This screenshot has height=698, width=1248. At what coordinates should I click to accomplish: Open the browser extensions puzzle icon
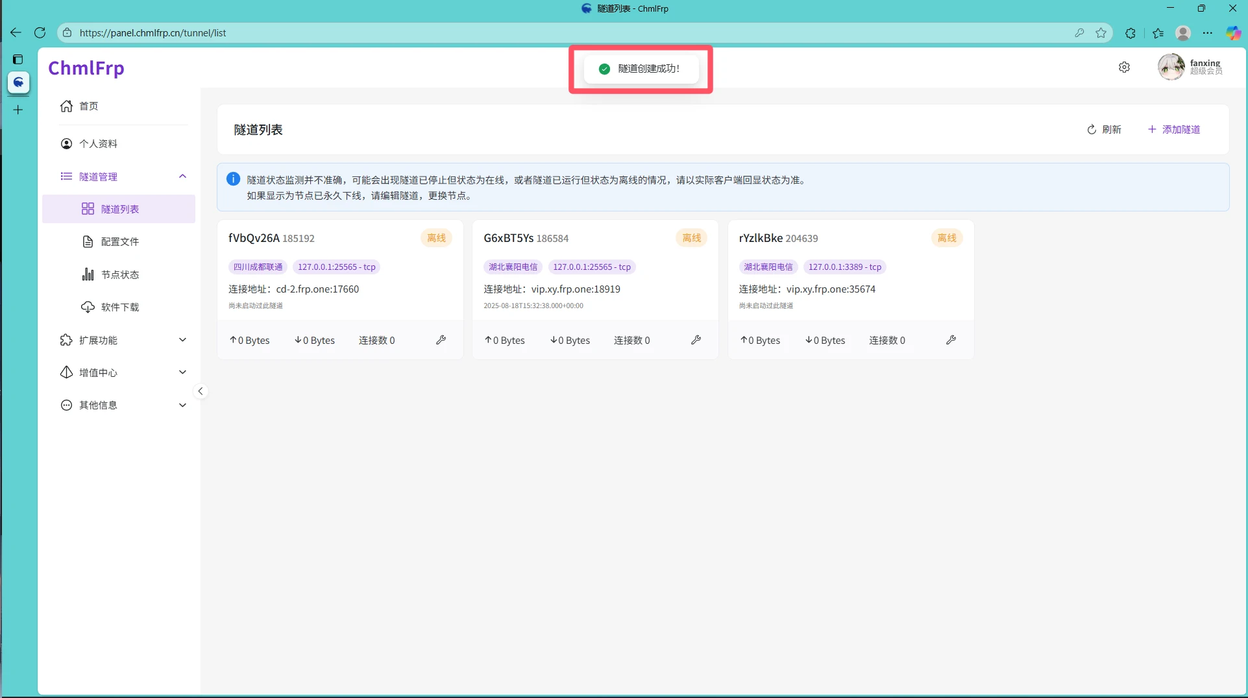click(x=1130, y=32)
